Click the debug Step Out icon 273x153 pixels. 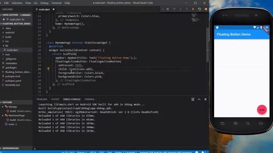click(187, 9)
